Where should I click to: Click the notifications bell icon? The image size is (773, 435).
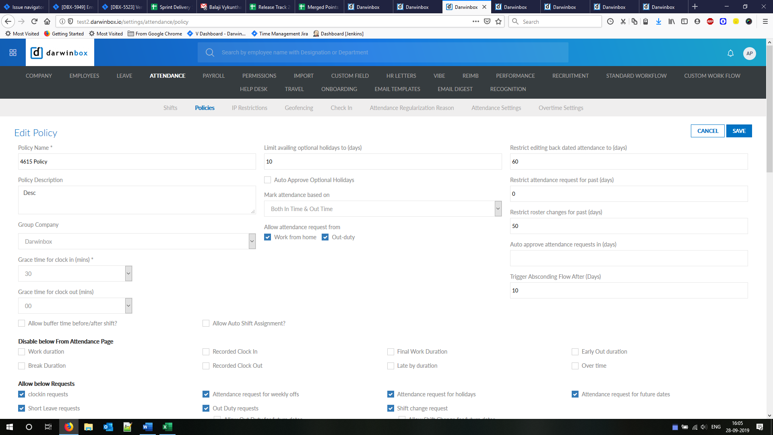[x=730, y=53]
